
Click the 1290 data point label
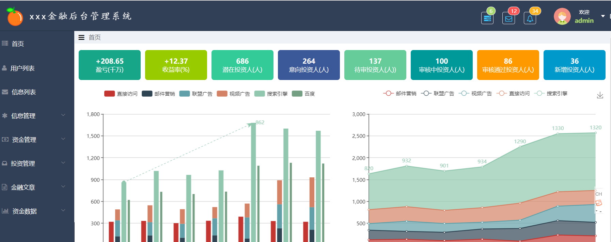[x=520, y=142]
